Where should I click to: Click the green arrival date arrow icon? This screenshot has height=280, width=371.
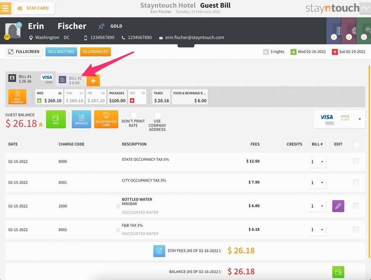tap(294, 52)
